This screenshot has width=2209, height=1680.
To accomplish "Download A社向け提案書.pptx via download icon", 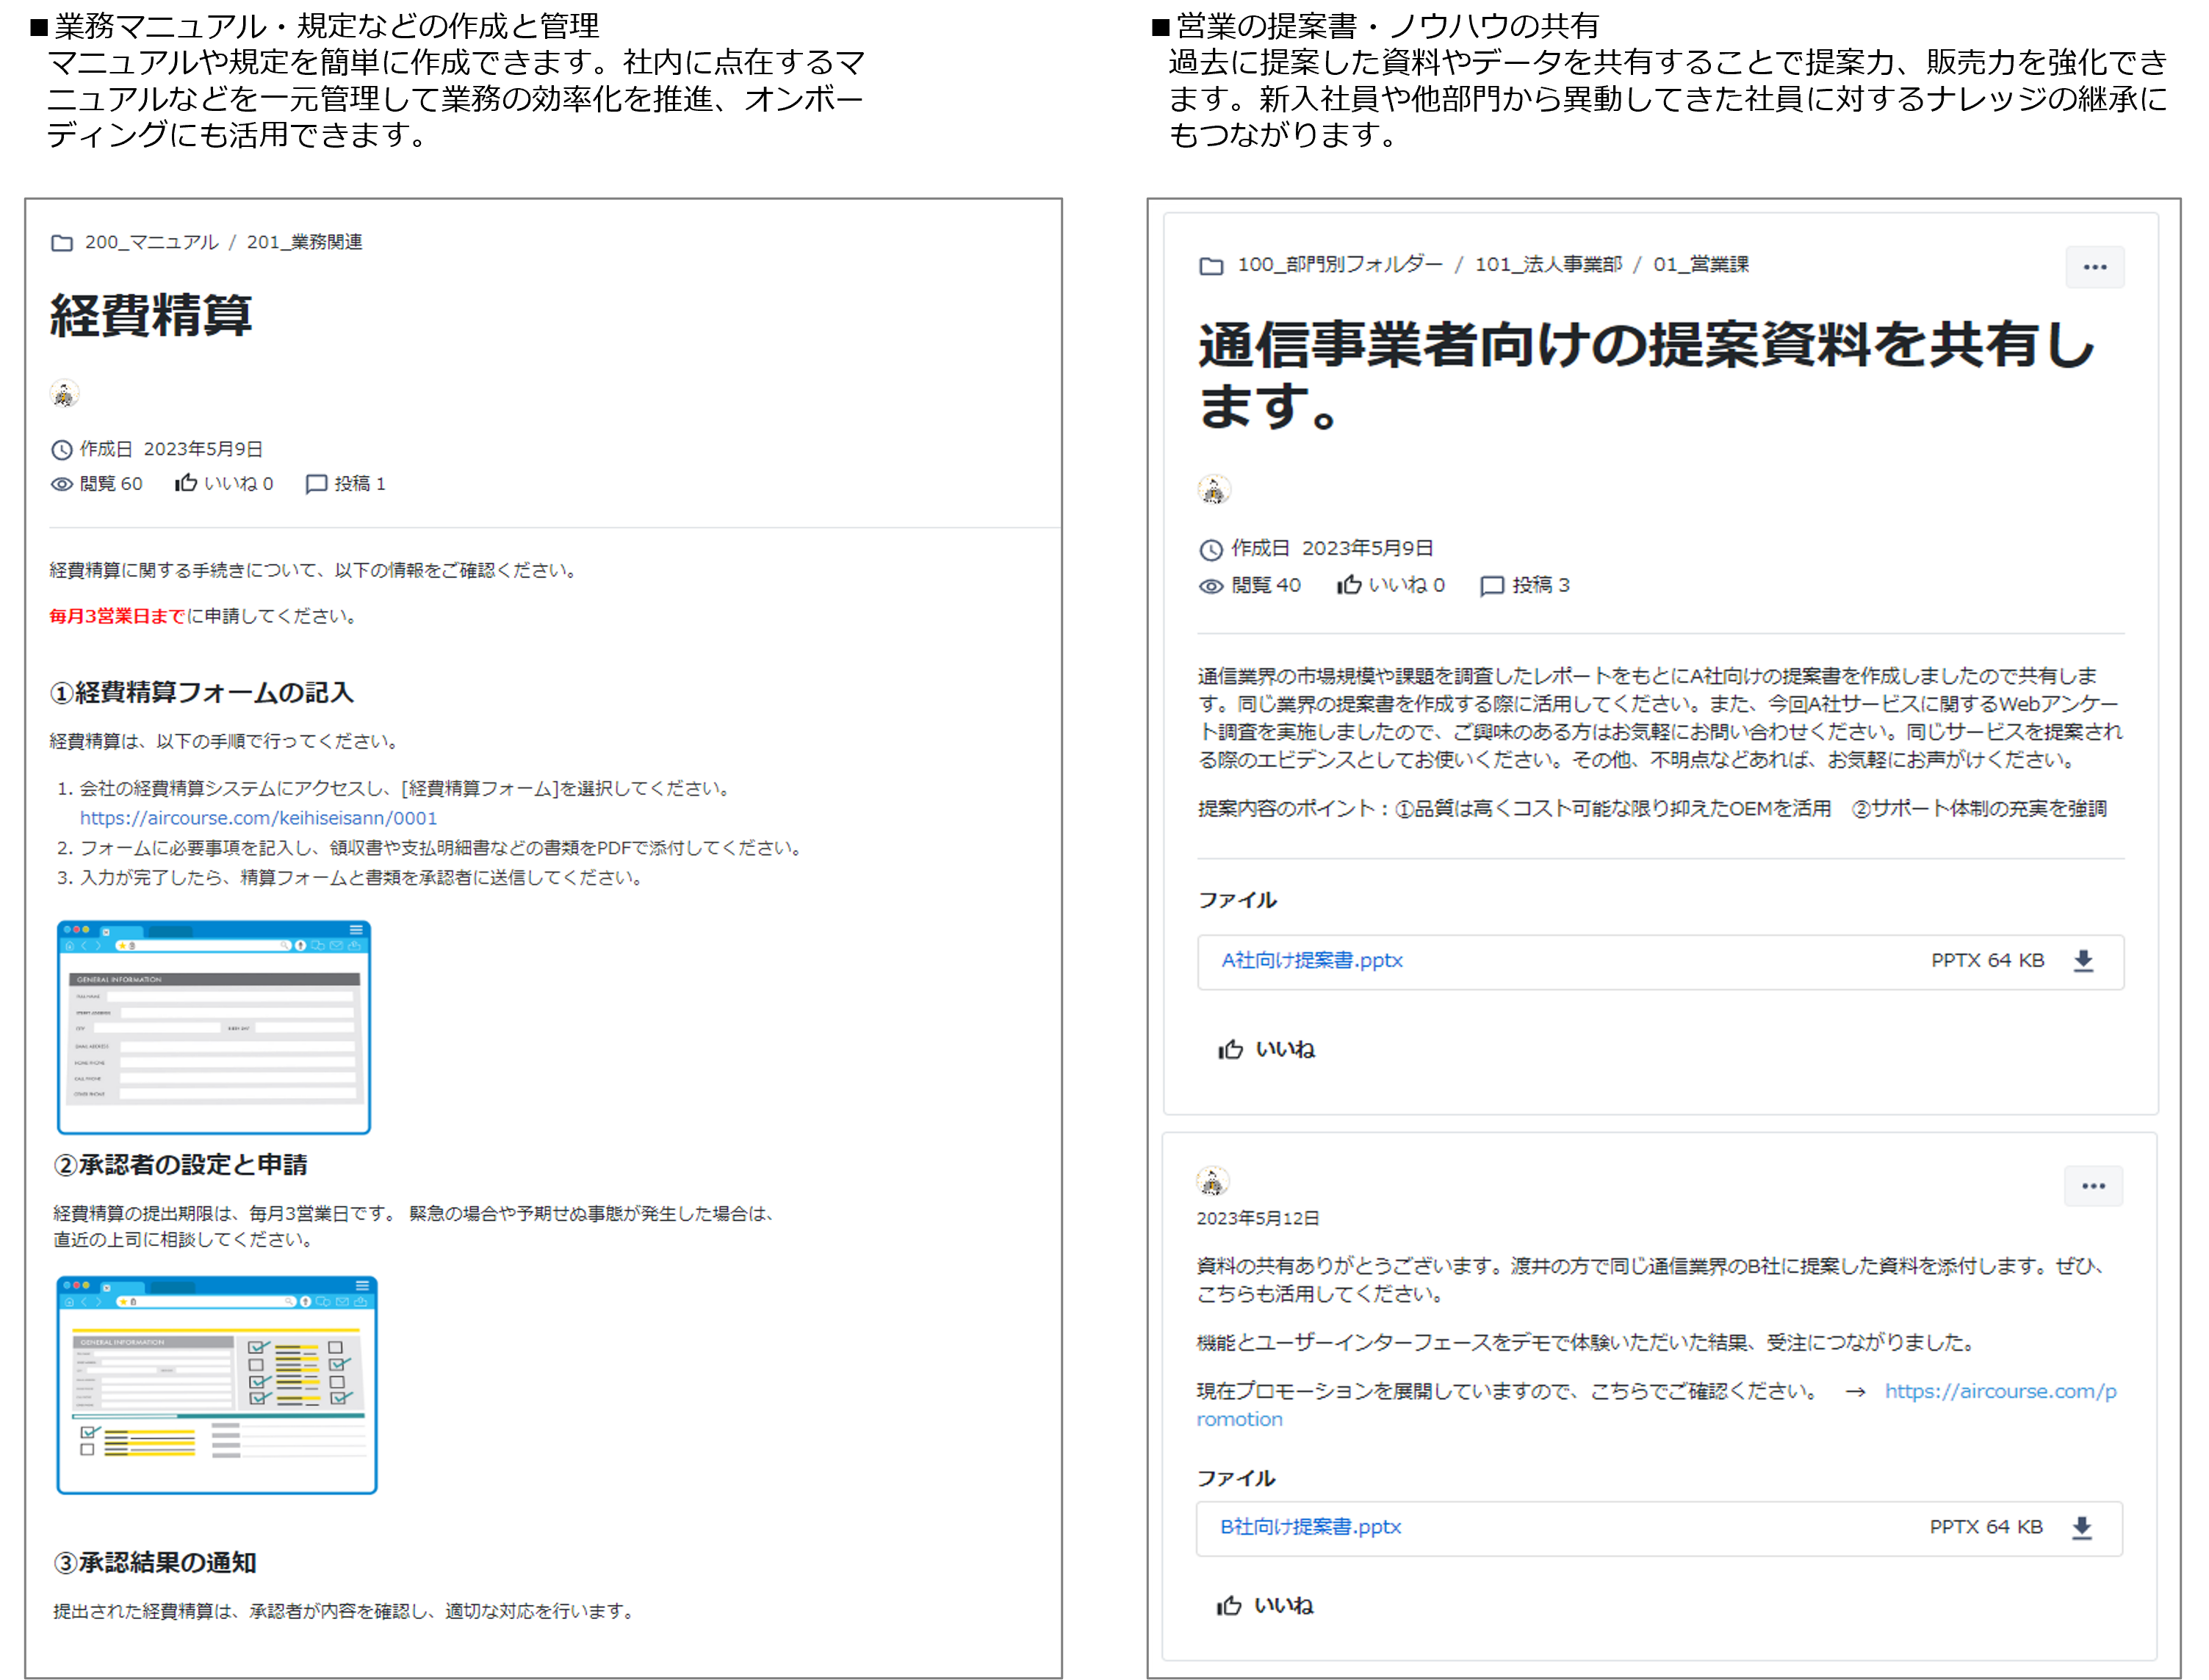I will tap(2083, 961).
